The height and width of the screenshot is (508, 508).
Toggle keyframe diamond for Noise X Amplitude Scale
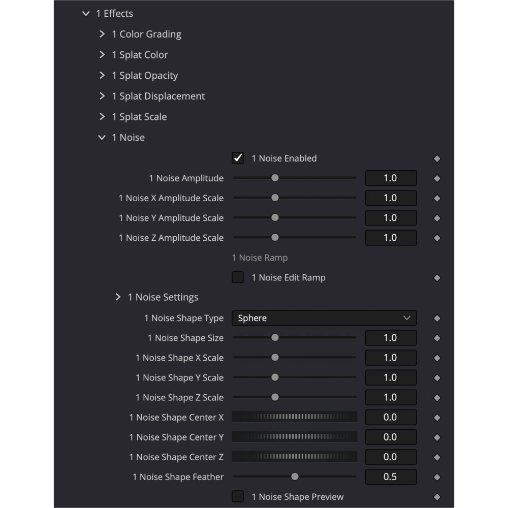click(437, 198)
